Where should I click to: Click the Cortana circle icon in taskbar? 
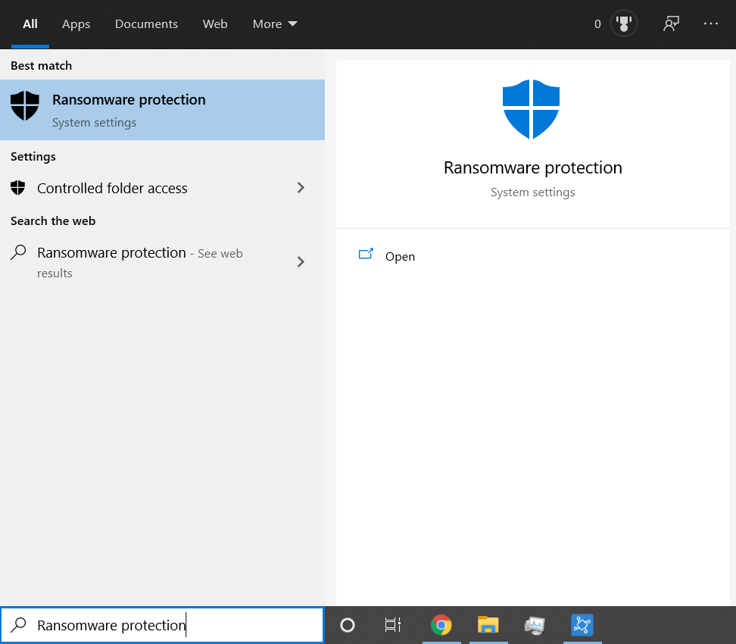point(348,625)
